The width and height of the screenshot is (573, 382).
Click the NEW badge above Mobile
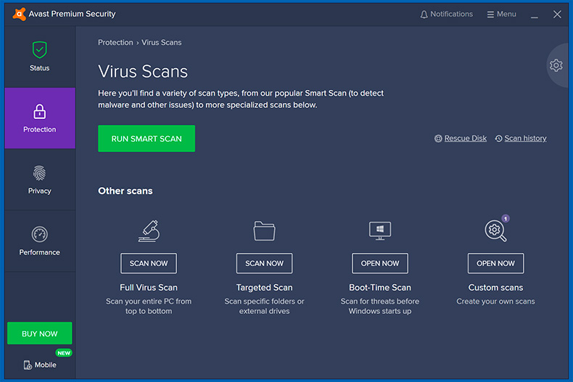[64, 353]
